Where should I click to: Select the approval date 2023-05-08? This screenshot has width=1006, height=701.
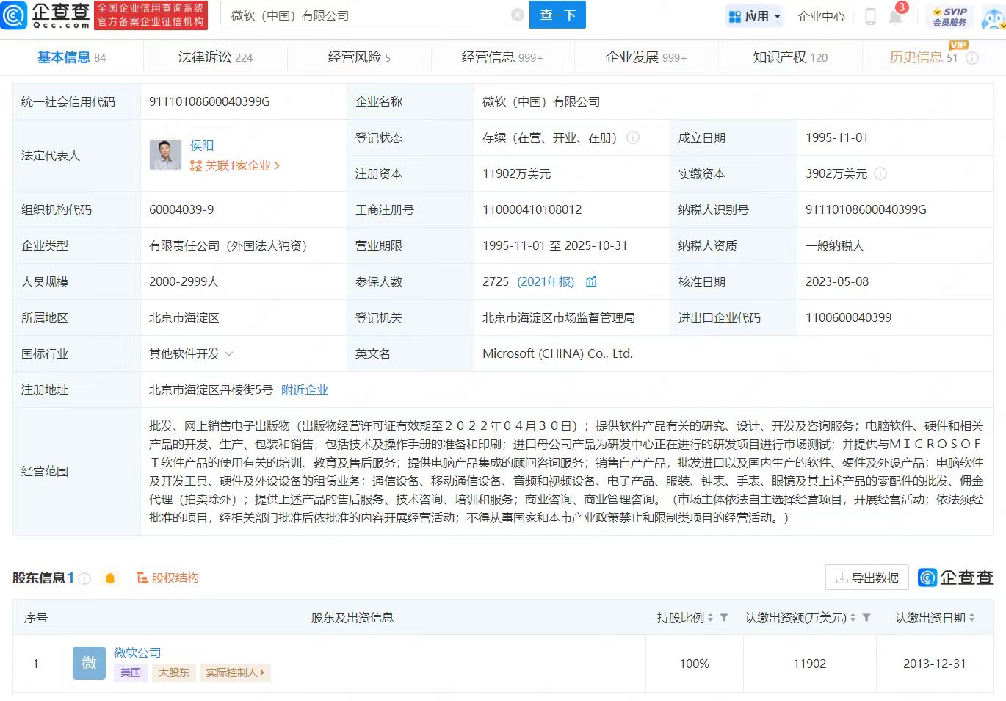point(837,281)
